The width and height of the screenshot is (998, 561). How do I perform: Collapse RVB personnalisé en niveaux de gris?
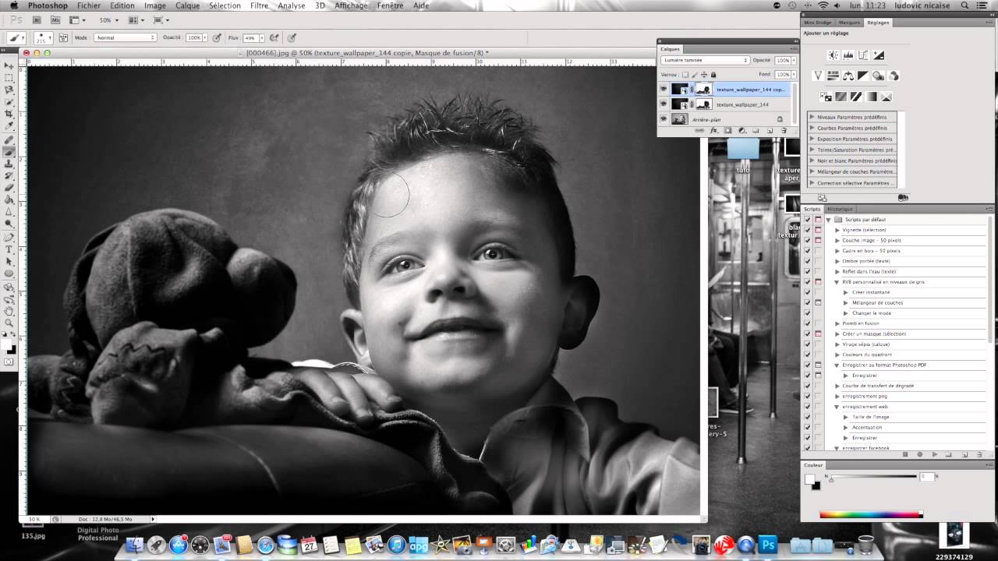tap(837, 282)
